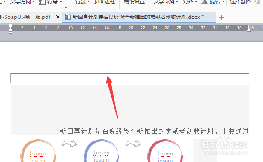Select the red Lorem ipsum circle
Viewport: 263px width, 162px height.
coord(165,151)
